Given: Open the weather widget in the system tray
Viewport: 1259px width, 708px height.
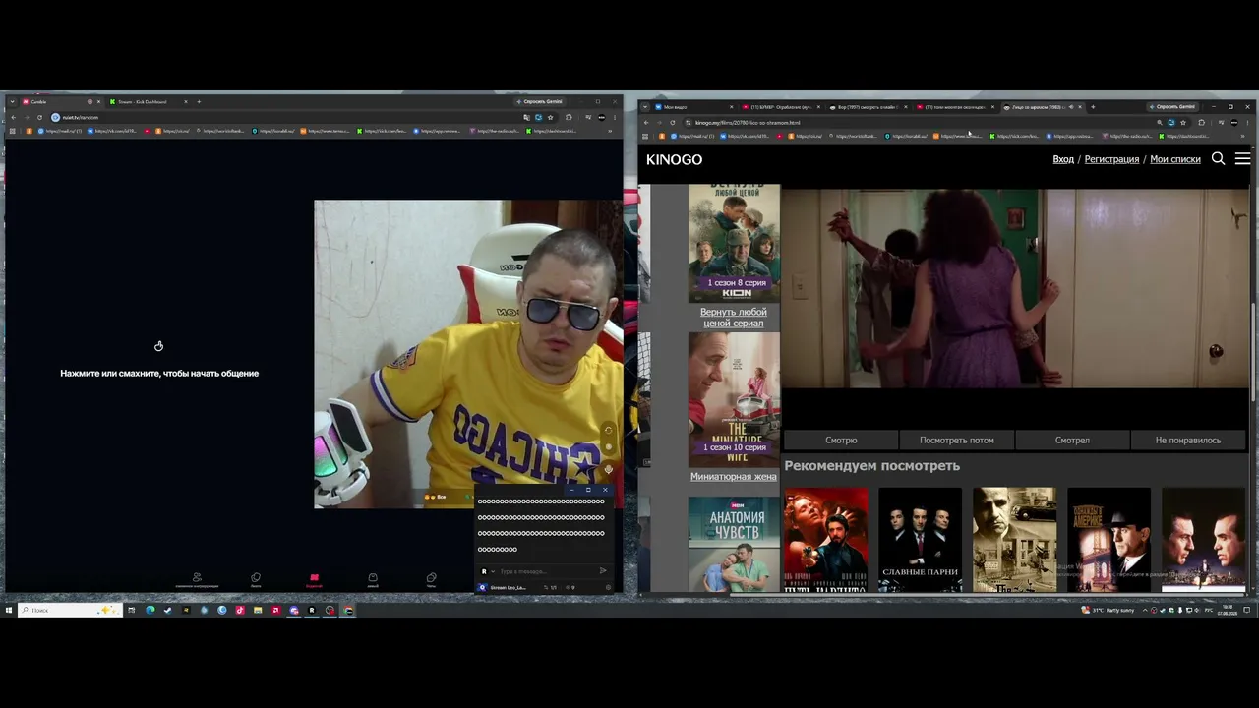Looking at the screenshot, I should [x=1108, y=610].
